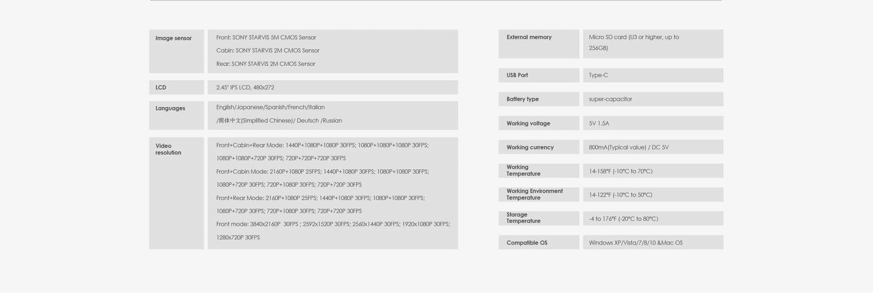
Task: Click the Languages label cell
Action: [176, 115]
